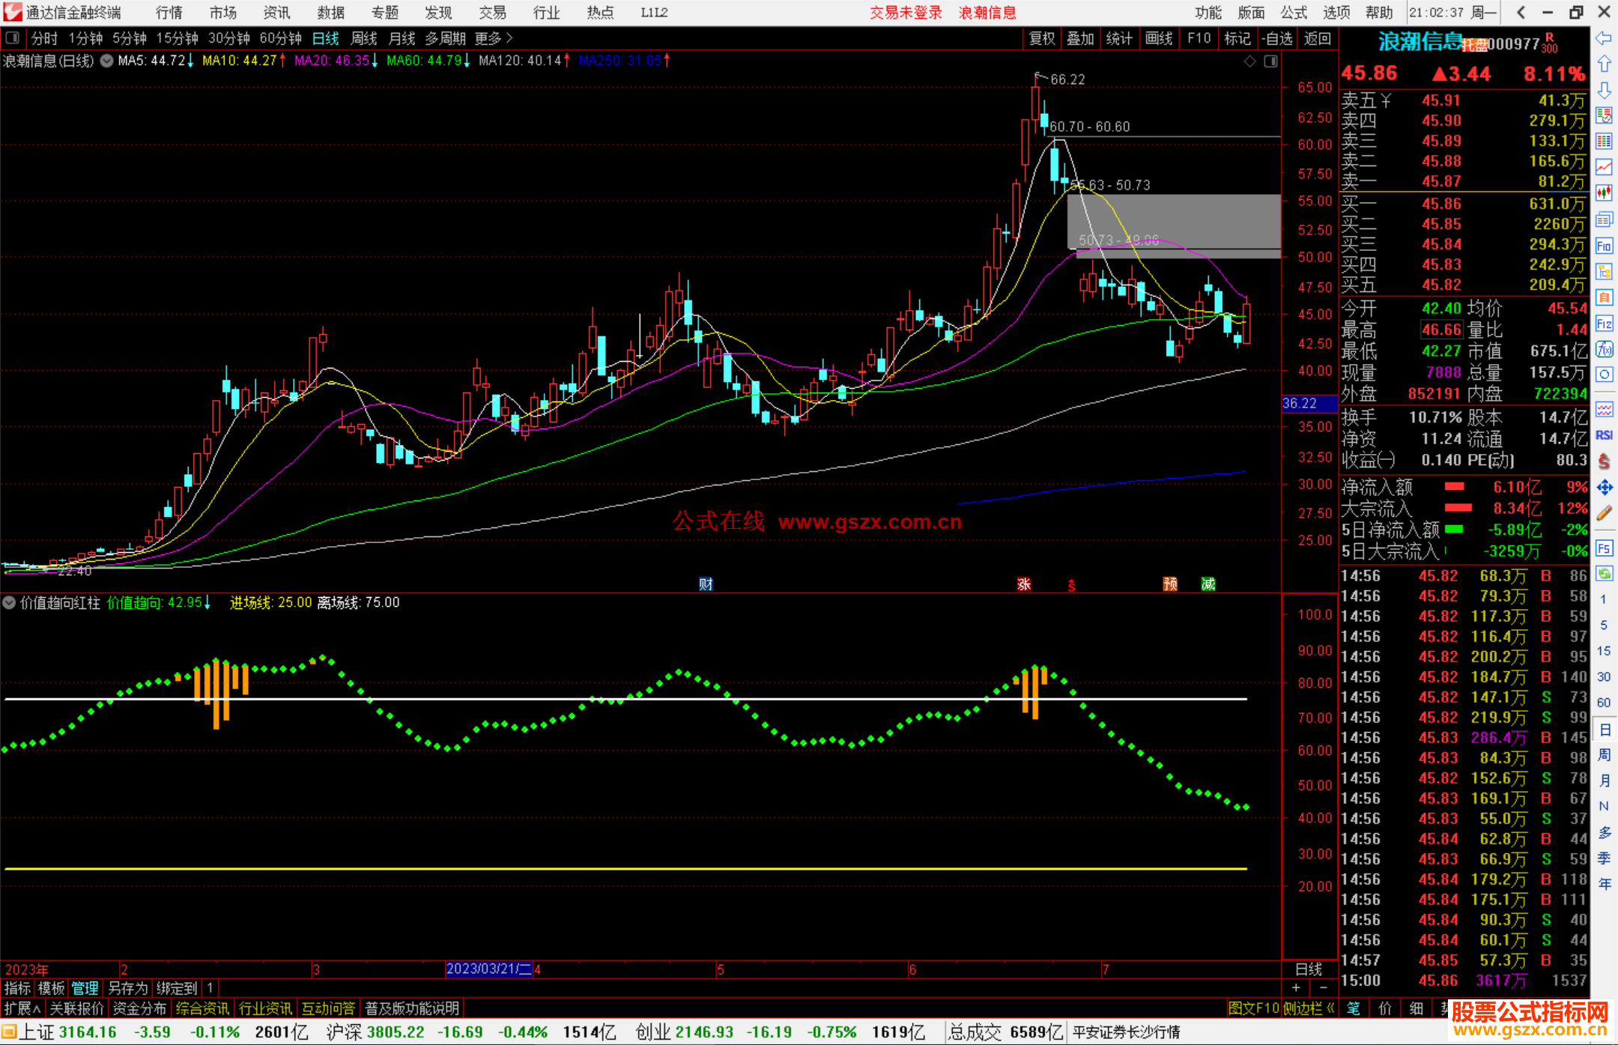Click the F10 icon in right sidebar

tap(1604, 246)
